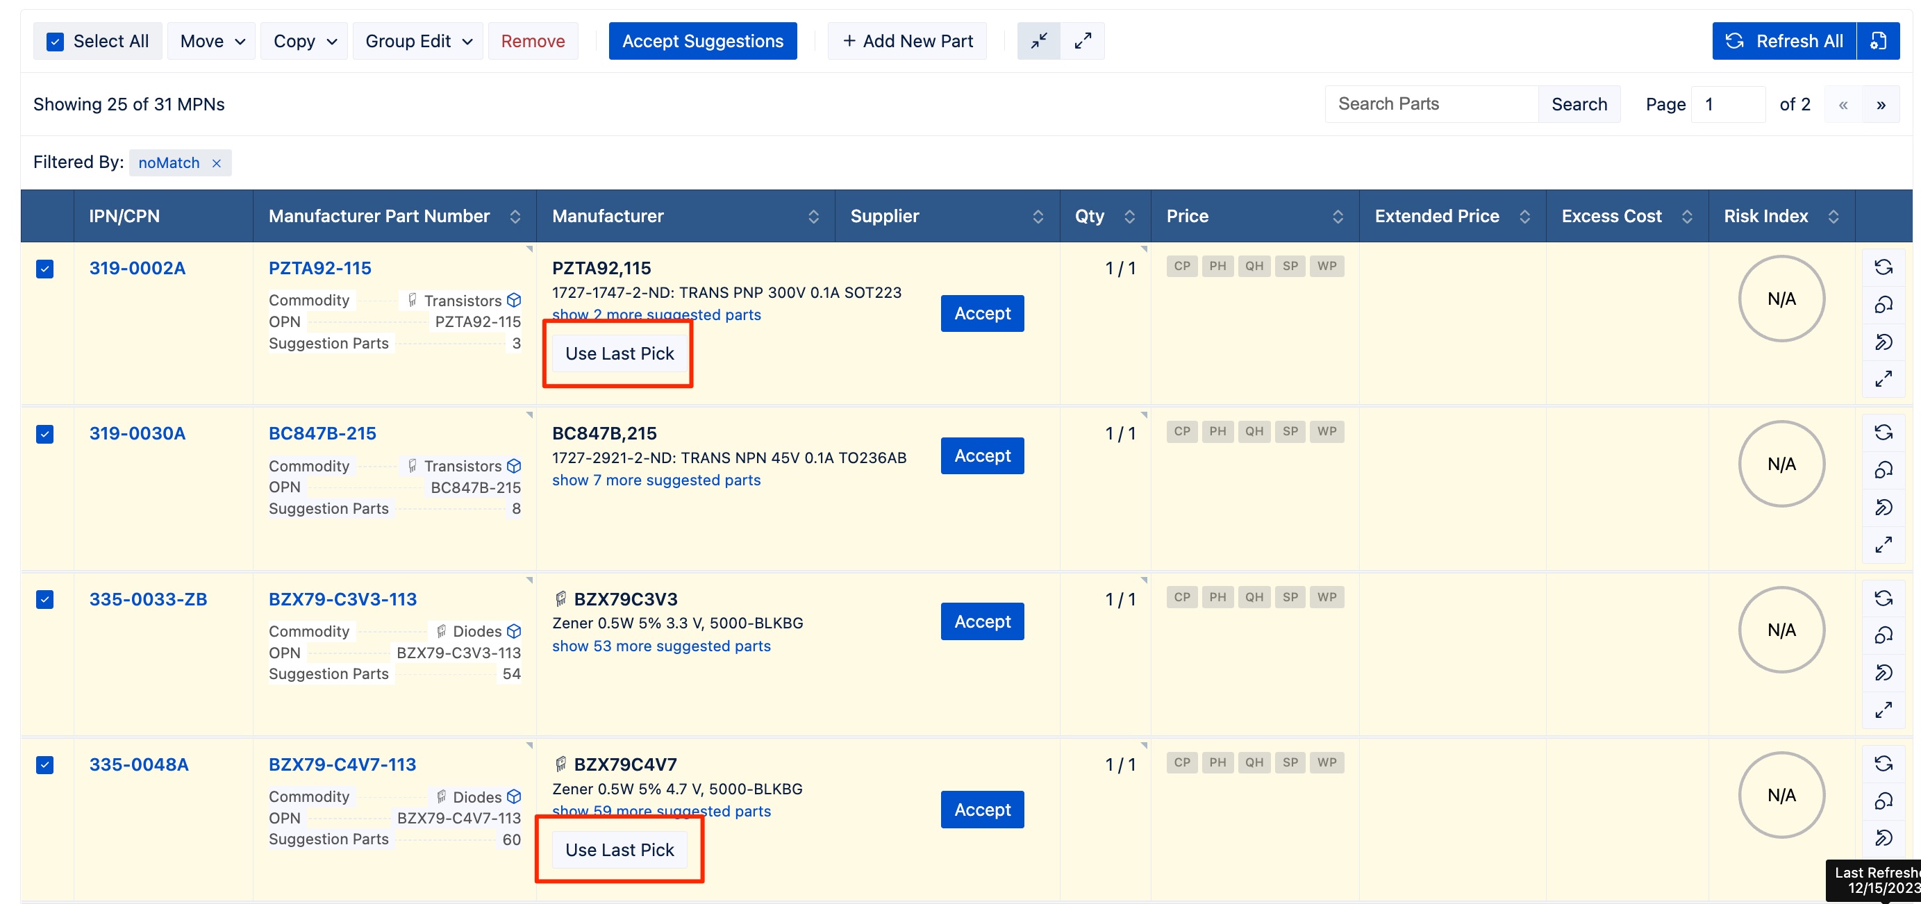The height and width of the screenshot is (904, 1921).
Task: Sort by the Risk Index column
Action: pyautogui.click(x=1833, y=217)
